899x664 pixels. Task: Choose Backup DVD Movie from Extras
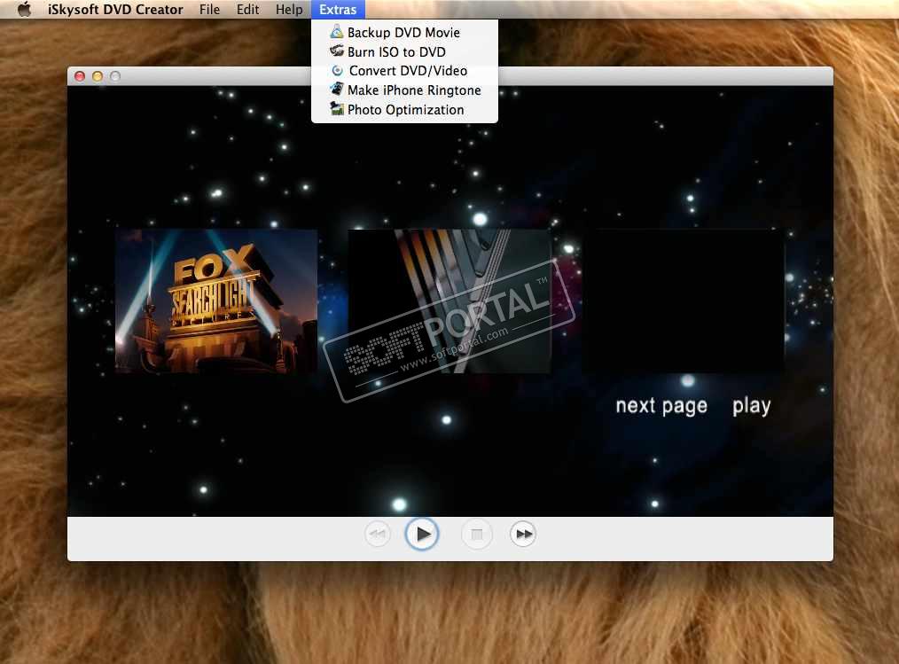[404, 33]
